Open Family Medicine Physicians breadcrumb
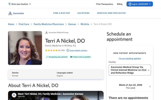161x100 pixels. 49,24
